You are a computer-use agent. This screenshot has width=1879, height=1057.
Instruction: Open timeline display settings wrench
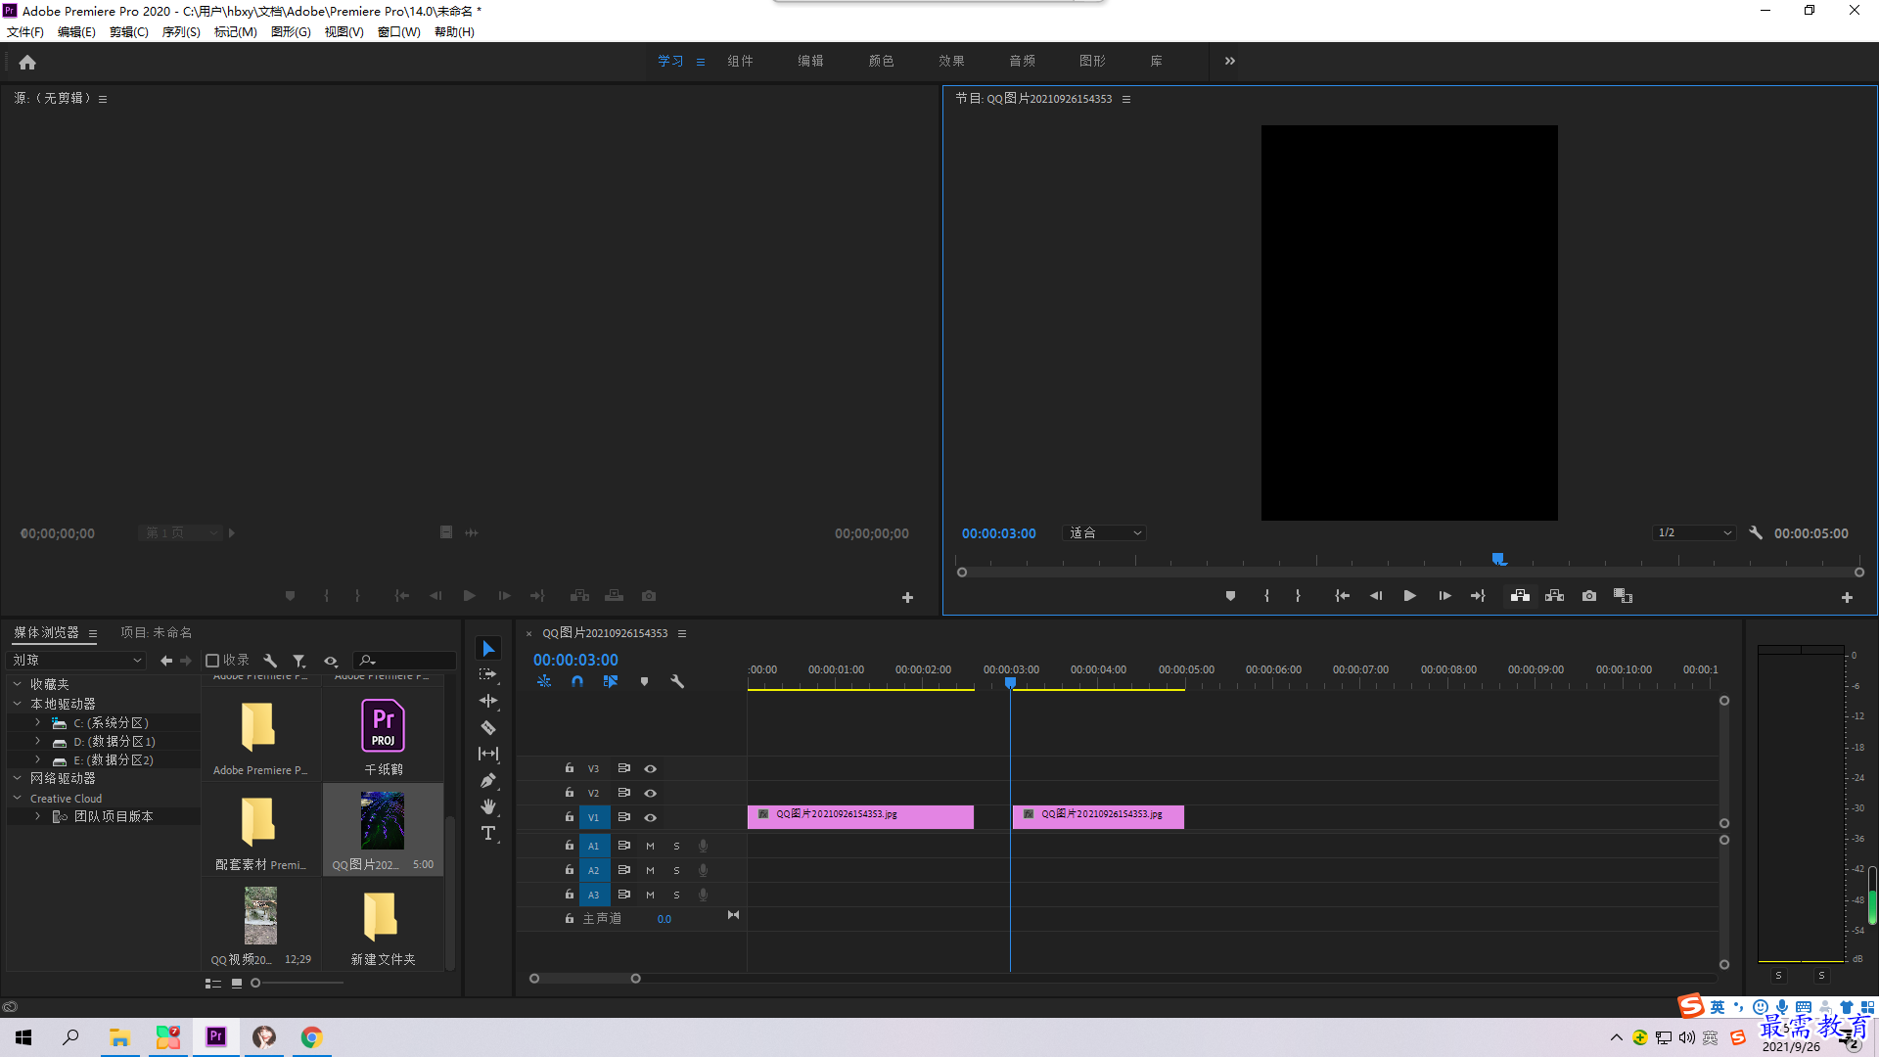coord(677,681)
